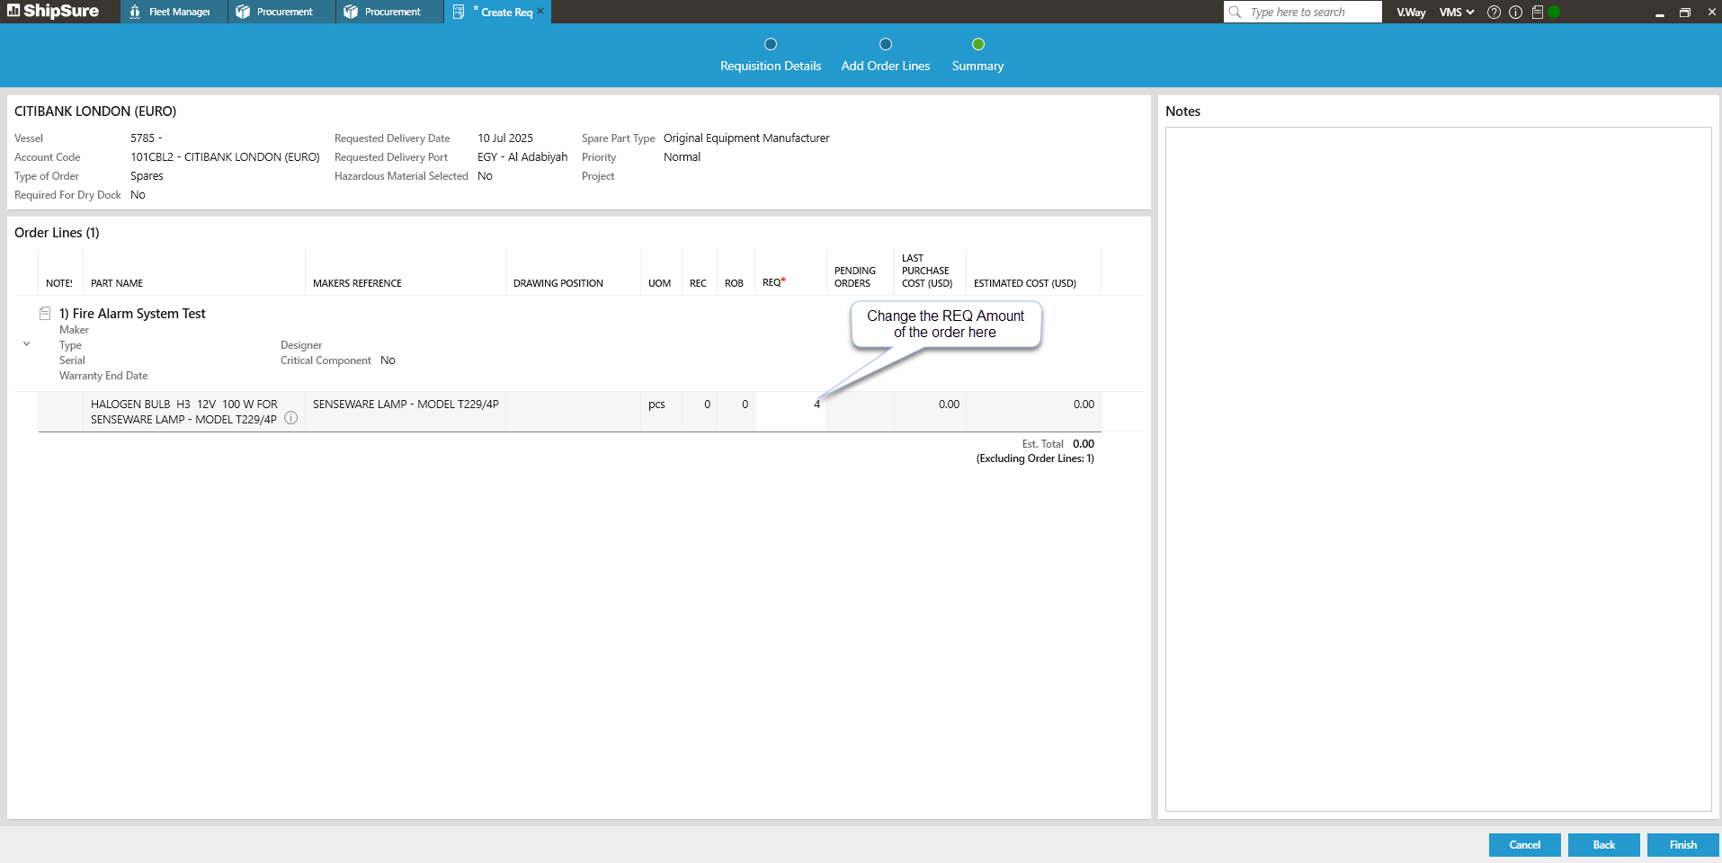Collapse the Fire Alarm System Test group
This screenshot has width=1722, height=863.
[x=26, y=344]
